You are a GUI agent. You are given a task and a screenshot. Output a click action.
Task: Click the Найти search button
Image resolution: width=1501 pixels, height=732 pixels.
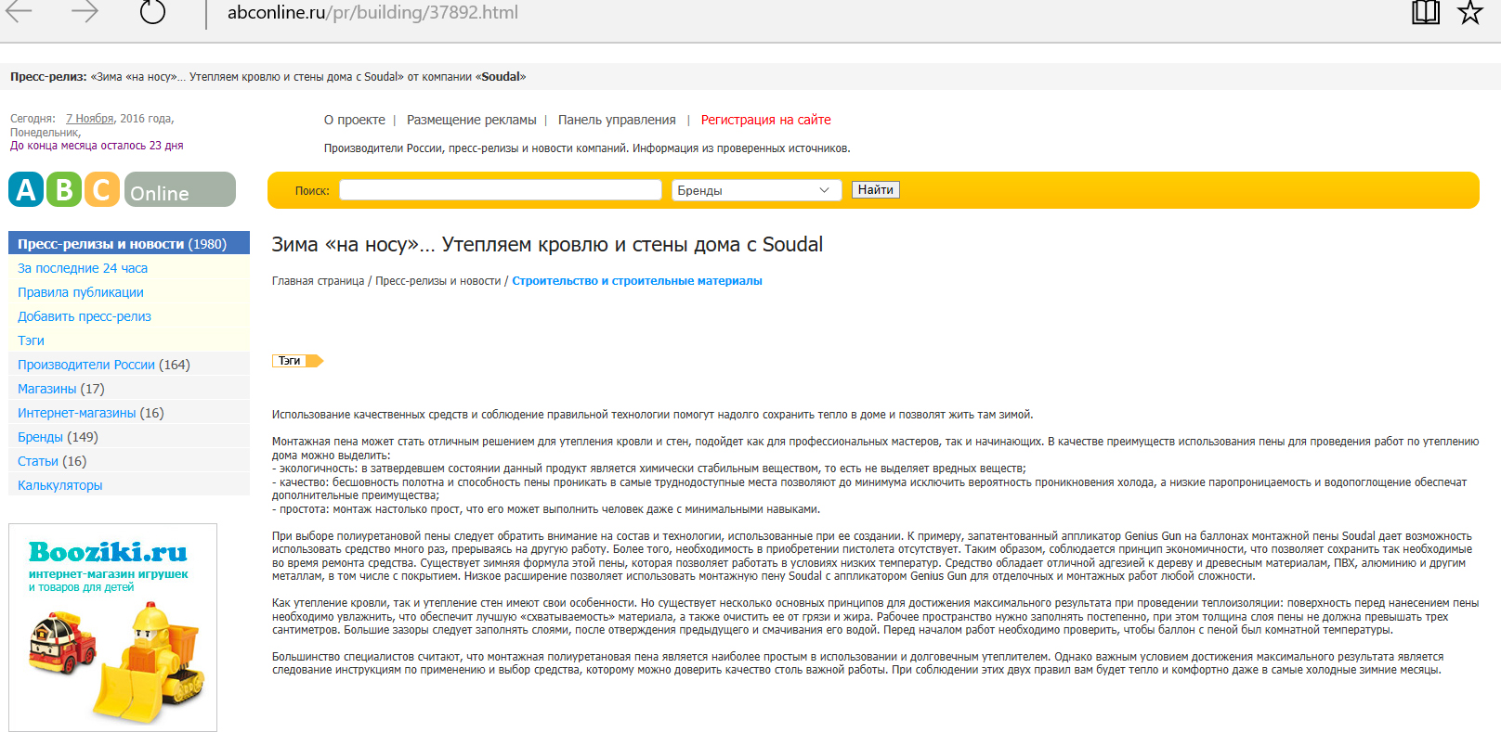tap(876, 190)
